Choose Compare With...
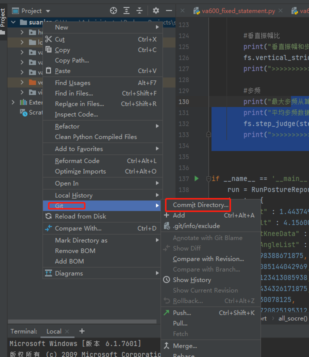The width and height of the screenshot is (309, 357). [x=102, y=228]
